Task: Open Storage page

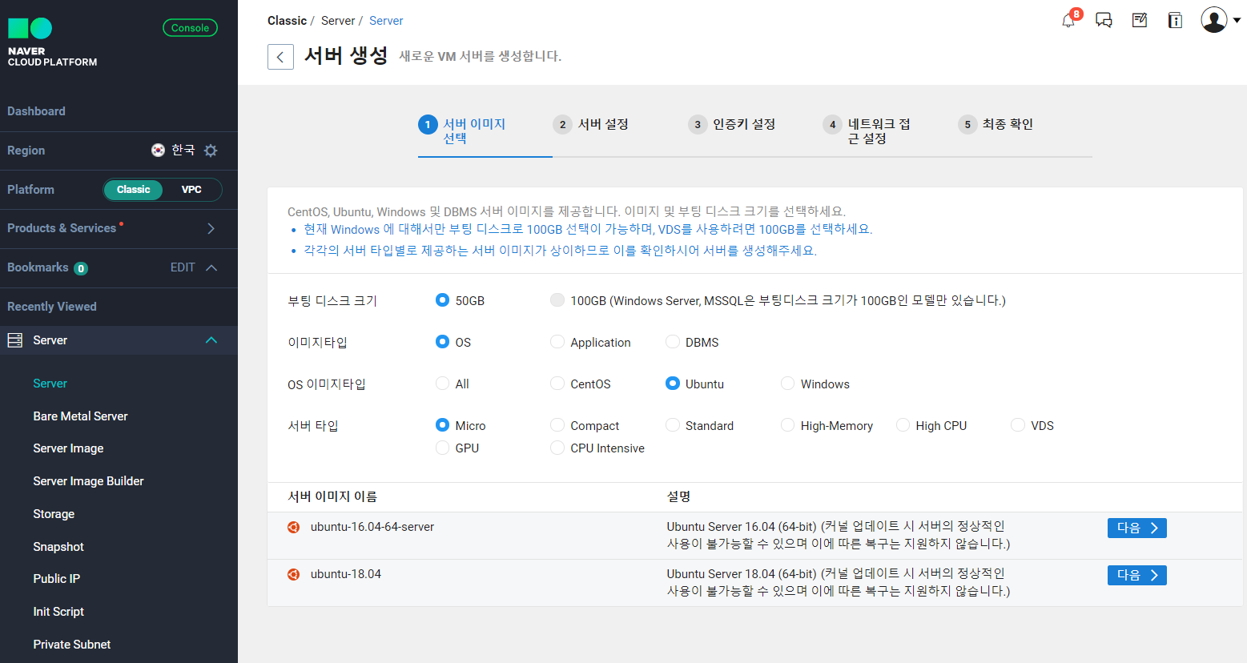Action: (54, 514)
